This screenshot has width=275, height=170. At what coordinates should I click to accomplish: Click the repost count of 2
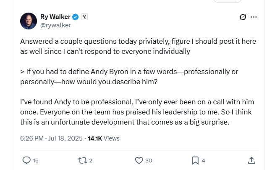[x=91, y=160]
